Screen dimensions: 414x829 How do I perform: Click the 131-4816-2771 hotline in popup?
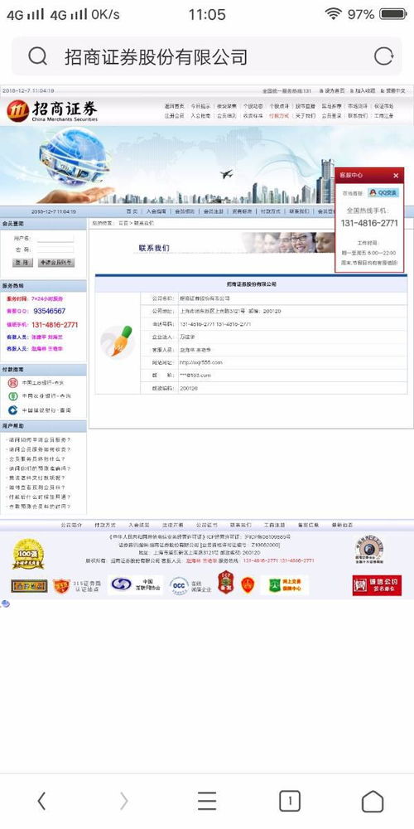pos(369,223)
